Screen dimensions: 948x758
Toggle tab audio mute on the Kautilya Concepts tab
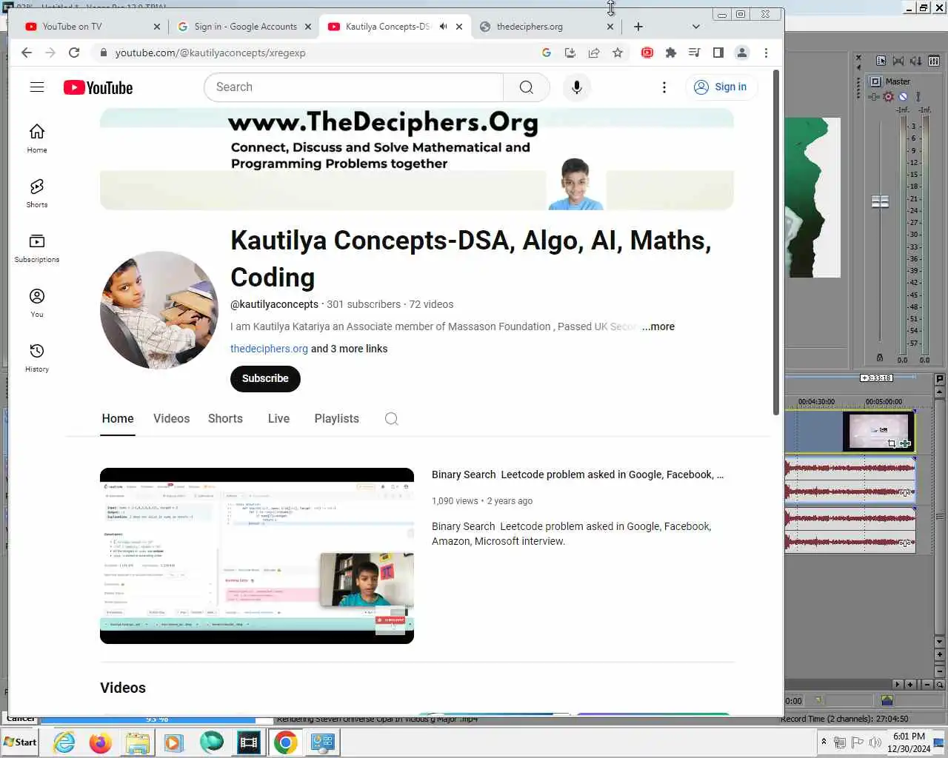443,26
